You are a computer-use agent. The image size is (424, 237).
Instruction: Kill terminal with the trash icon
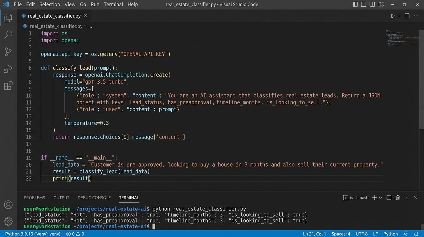[x=398, y=197]
